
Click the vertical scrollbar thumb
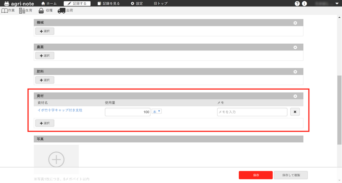(339, 110)
